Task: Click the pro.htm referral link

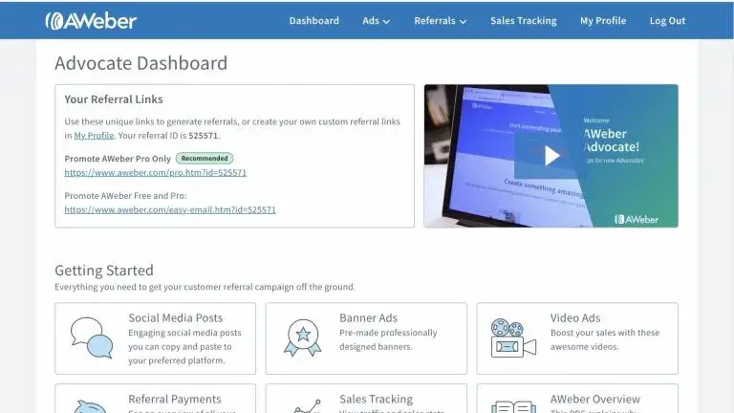Action: (x=156, y=172)
